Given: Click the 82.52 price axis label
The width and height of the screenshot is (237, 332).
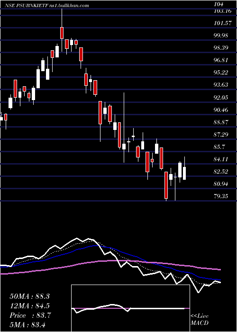Looking at the screenshot, I should click(221, 172).
